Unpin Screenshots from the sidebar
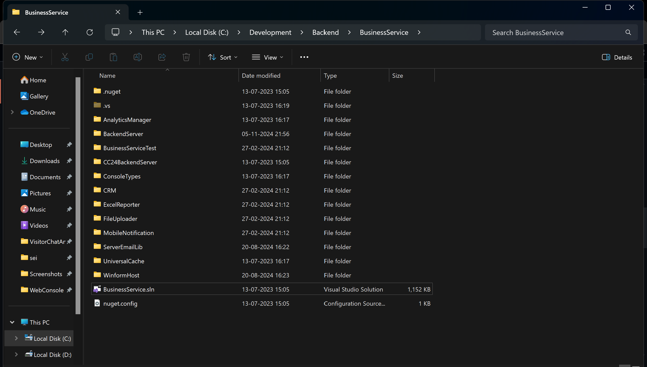The width and height of the screenshot is (647, 367). [69, 274]
